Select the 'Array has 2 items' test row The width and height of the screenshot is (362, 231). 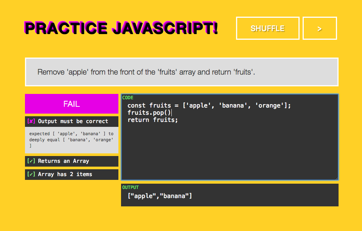71,174
